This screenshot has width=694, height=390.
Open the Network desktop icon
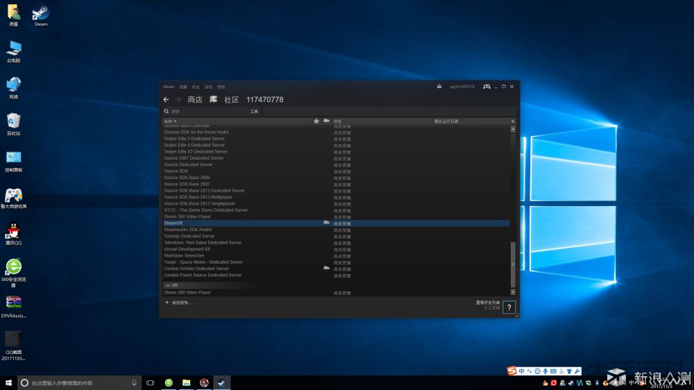click(x=14, y=87)
